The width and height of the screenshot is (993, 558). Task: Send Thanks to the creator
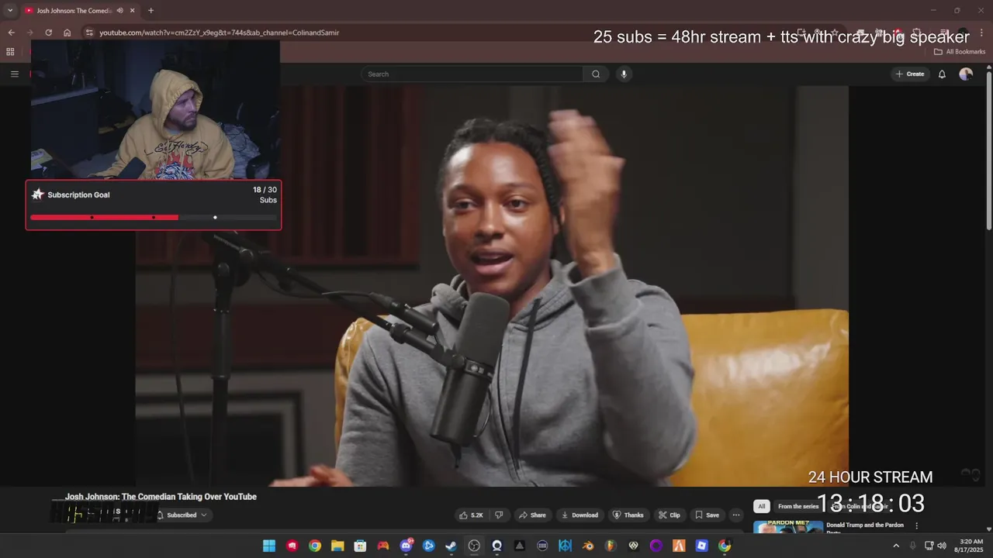628,515
